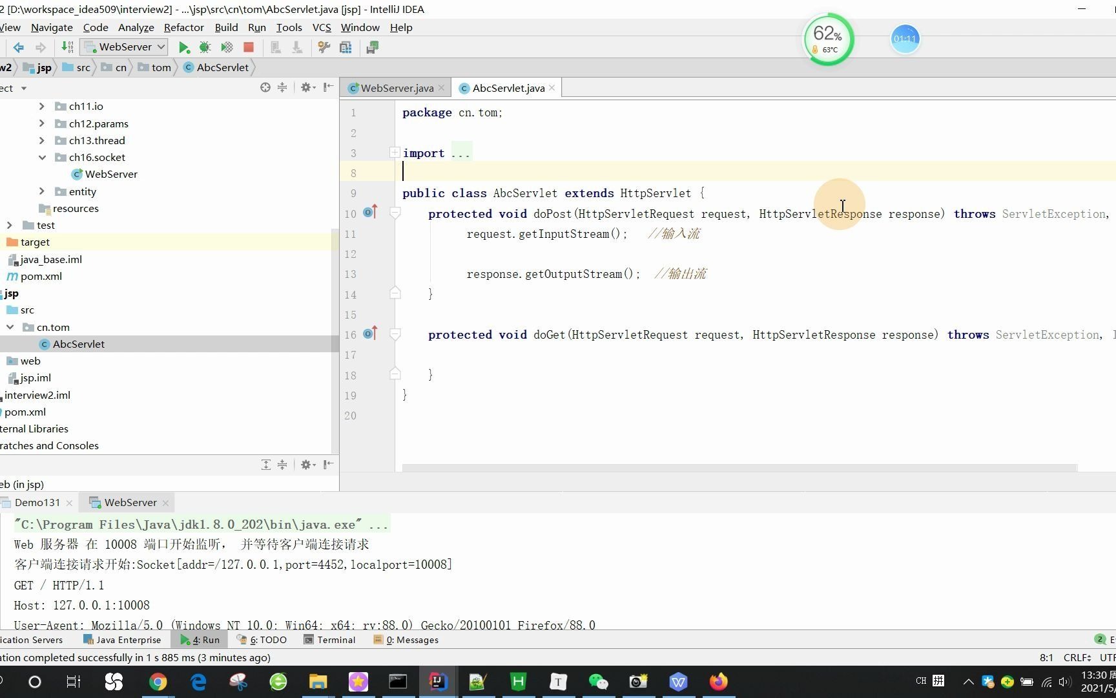Image resolution: width=1116 pixels, height=698 pixels.
Task: Open the WebServer run configuration dropdown
Action: pos(125,47)
